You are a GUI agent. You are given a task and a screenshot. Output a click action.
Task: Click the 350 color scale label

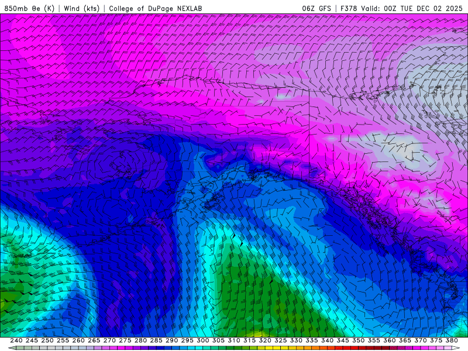[358, 340]
